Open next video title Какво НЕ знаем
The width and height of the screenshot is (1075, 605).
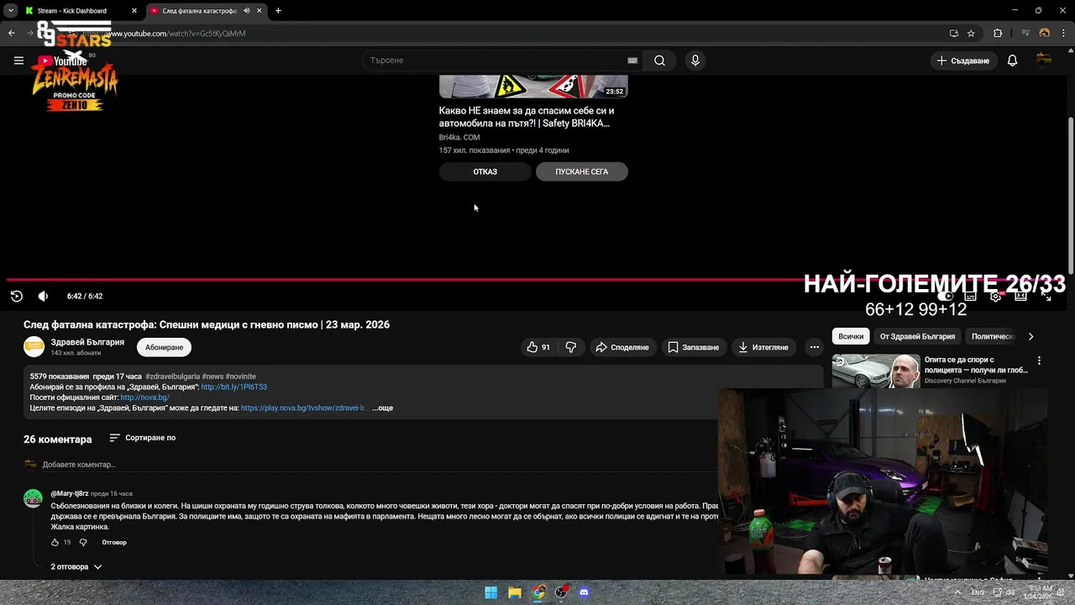pos(527,117)
